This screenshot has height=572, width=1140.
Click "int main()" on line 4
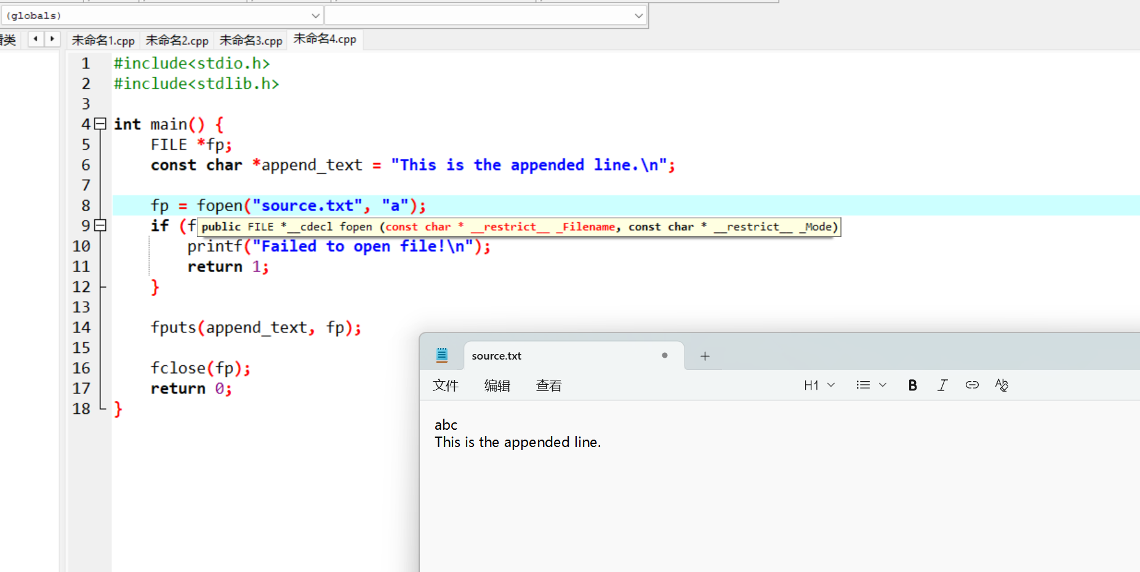159,124
